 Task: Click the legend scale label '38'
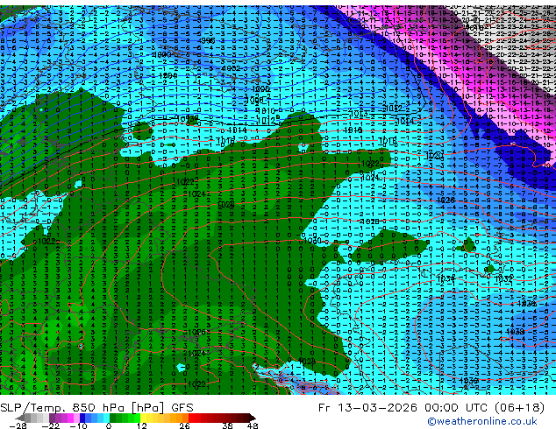[x=227, y=425]
